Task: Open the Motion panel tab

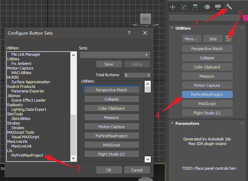Action: pos(207,7)
